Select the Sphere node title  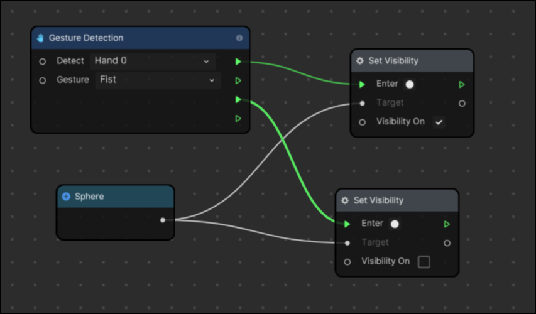(89, 197)
